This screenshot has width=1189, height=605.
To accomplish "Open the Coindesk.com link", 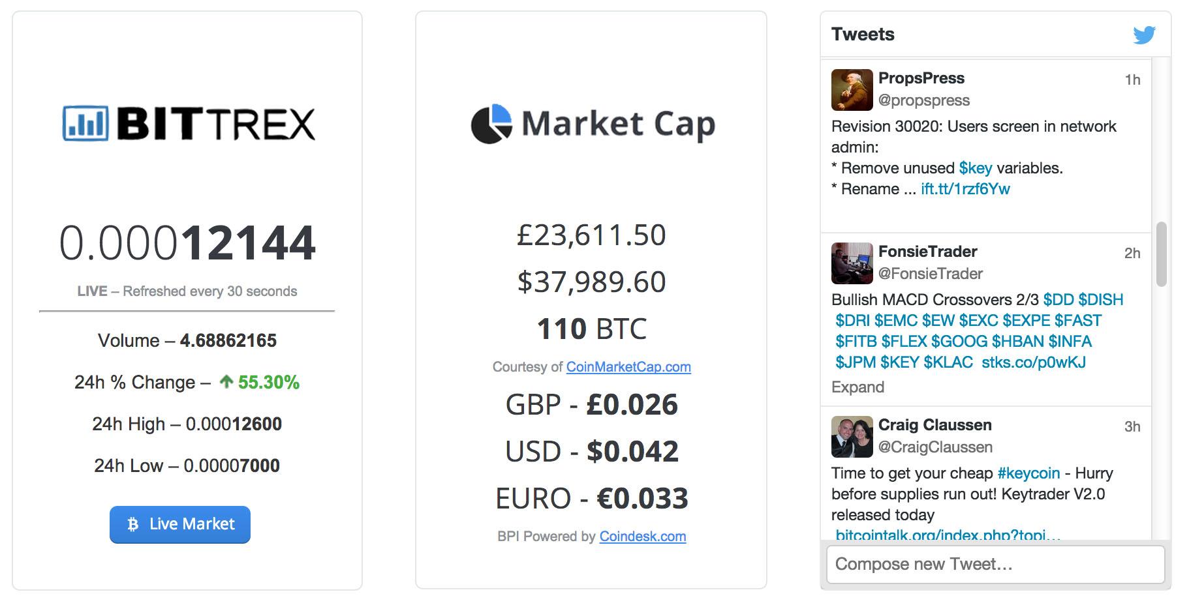I will (643, 536).
